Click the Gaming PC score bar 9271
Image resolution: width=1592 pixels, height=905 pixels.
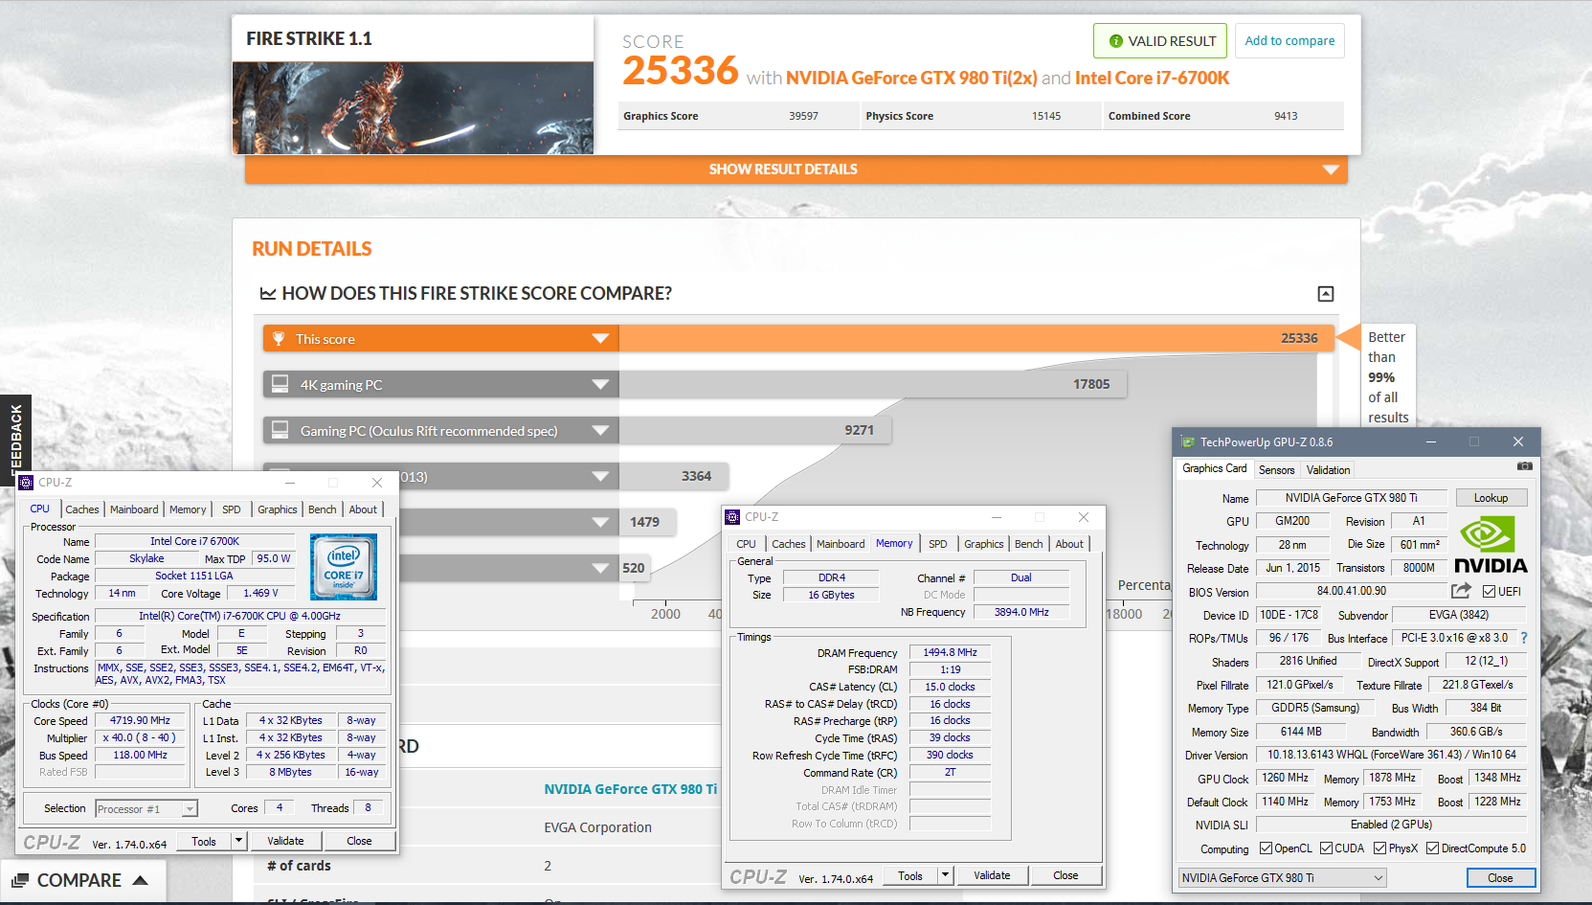click(x=754, y=430)
